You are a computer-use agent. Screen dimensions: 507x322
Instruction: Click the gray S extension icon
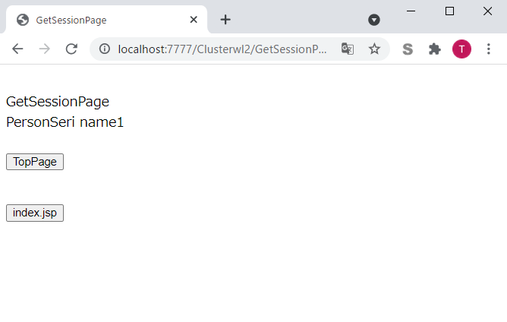coord(408,49)
